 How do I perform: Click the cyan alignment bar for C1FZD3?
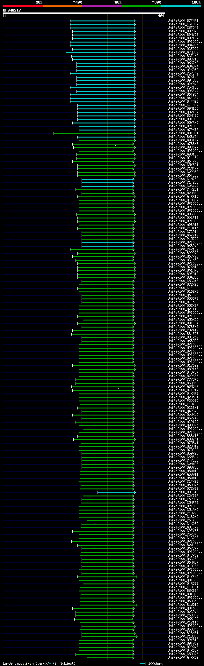point(108,183)
